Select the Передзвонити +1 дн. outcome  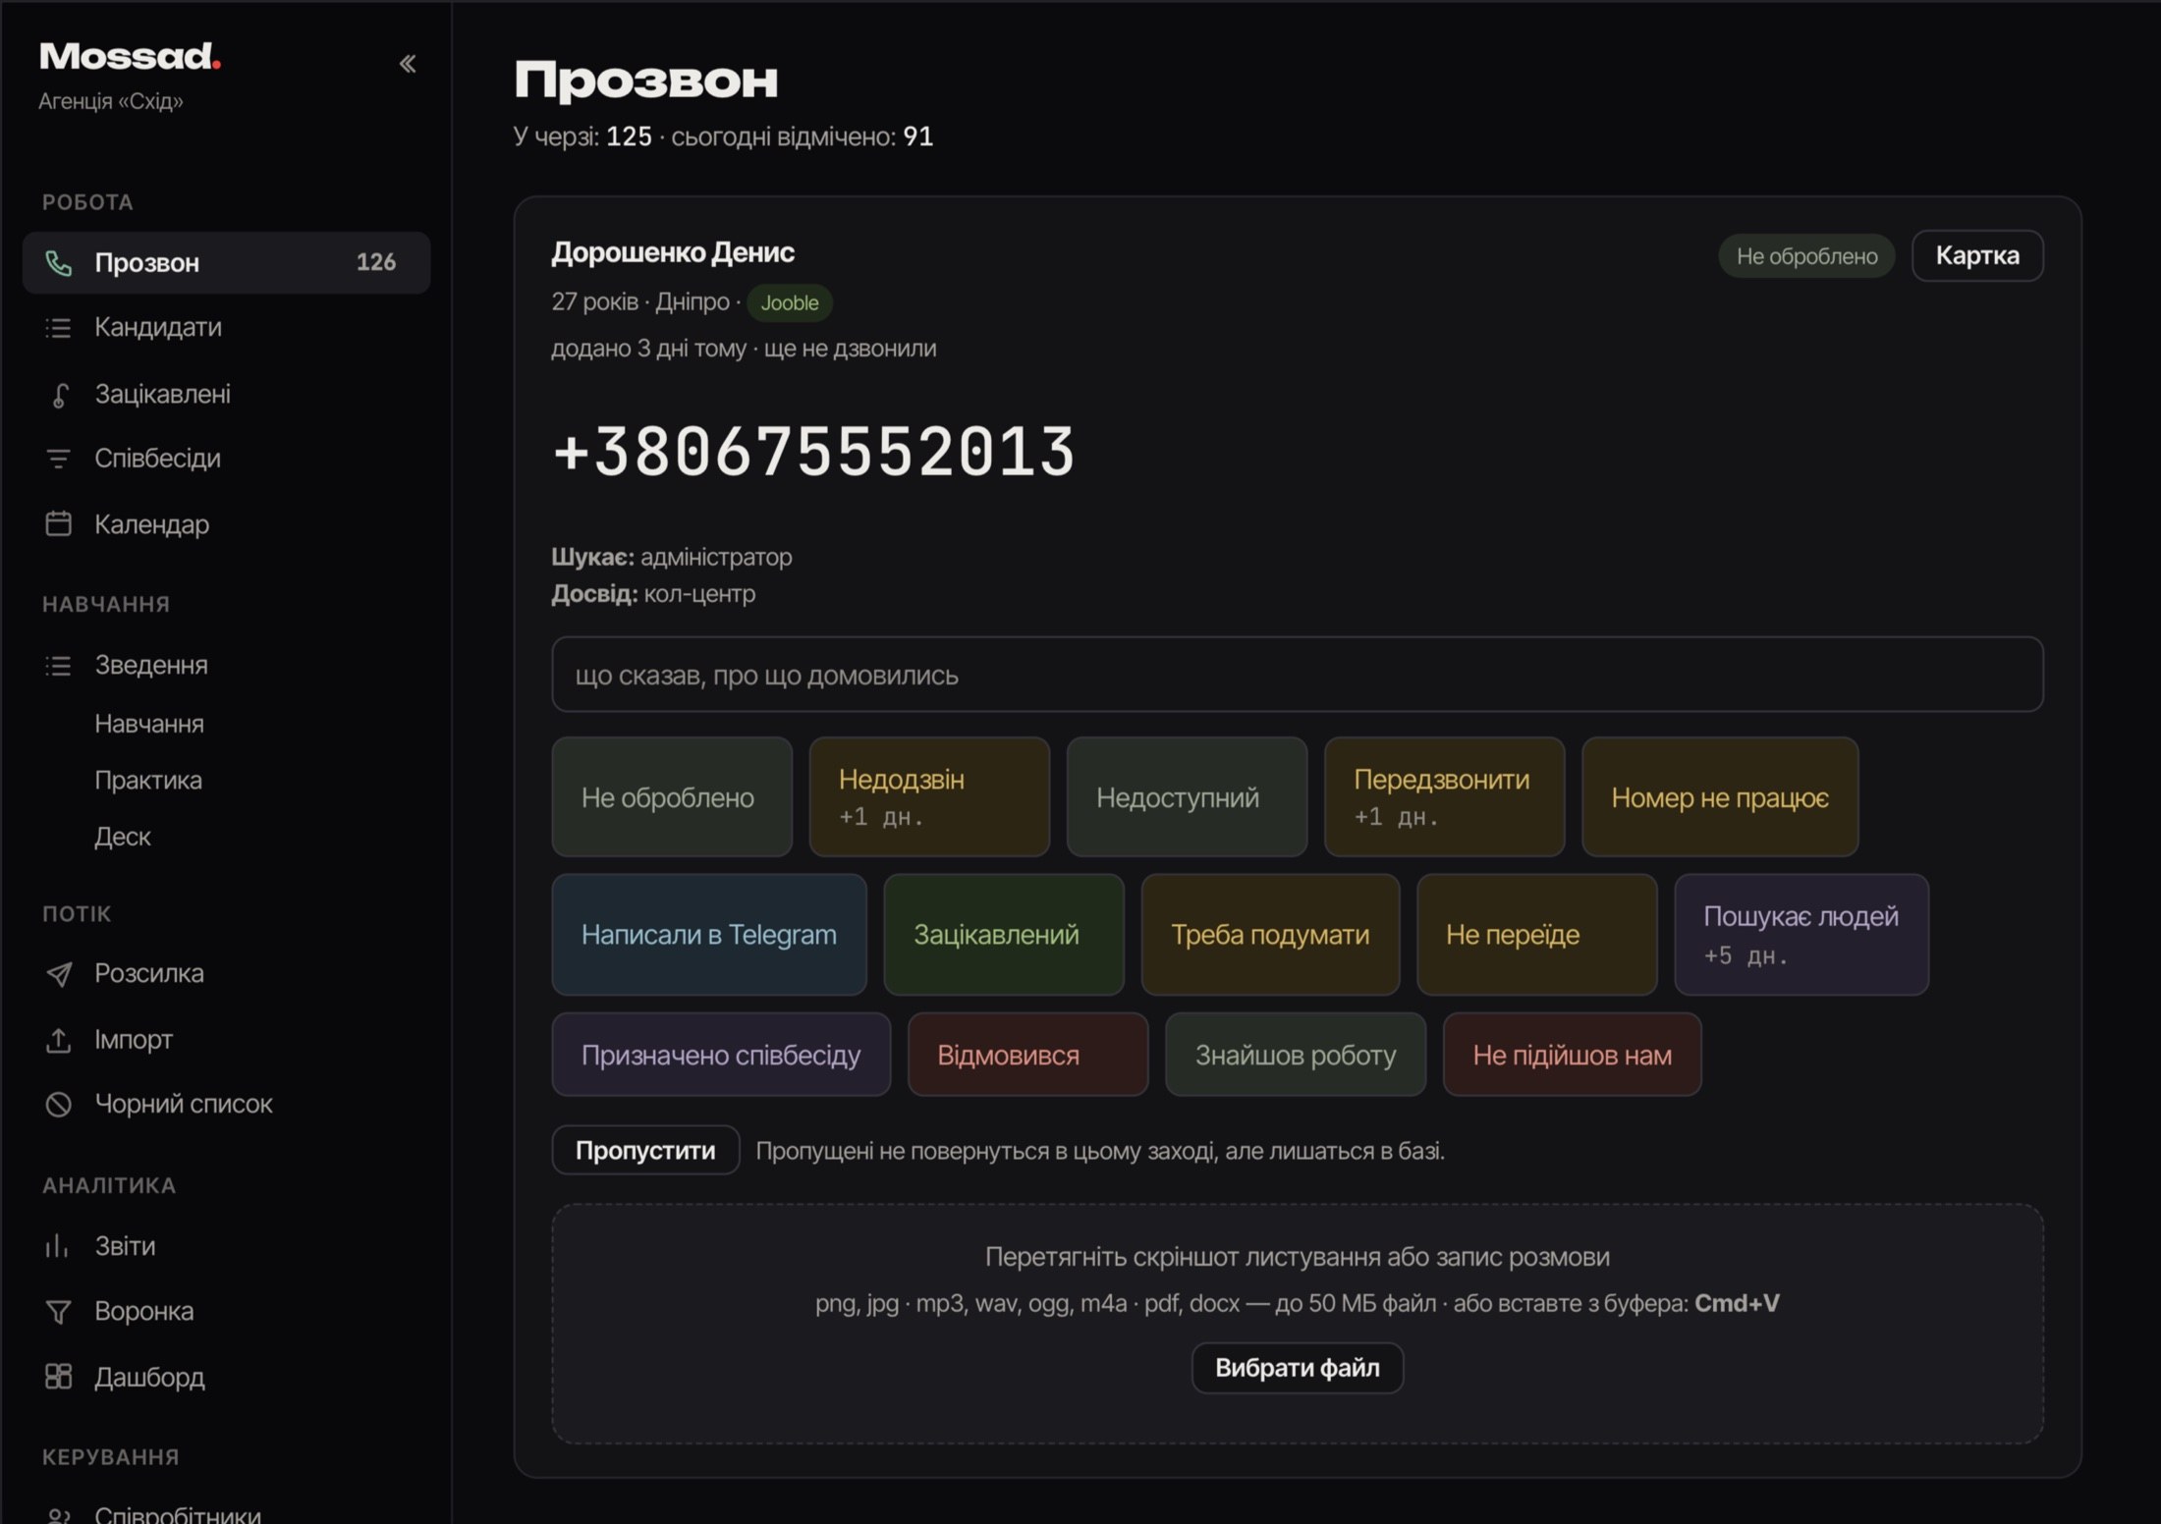pos(1444,797)
